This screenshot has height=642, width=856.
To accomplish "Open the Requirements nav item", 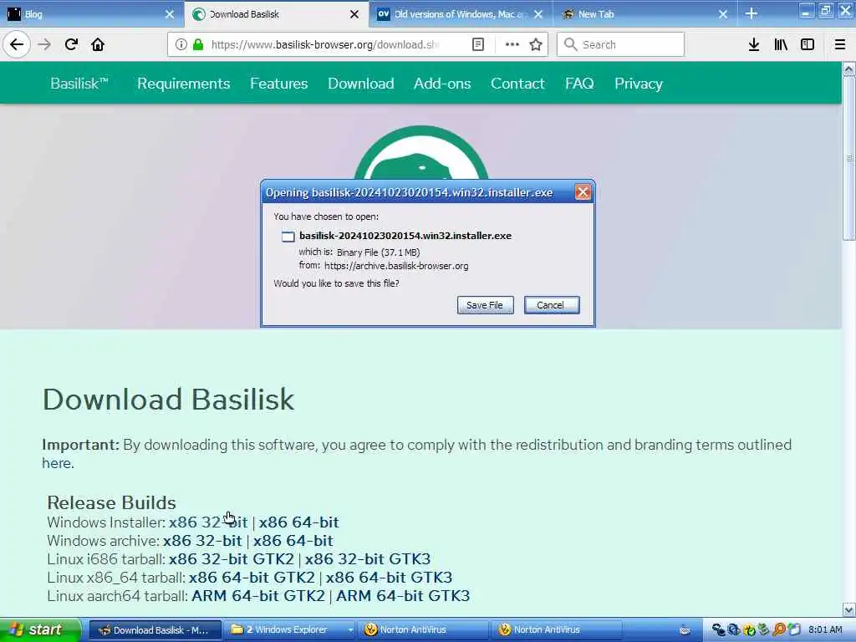I will click(183, 84).
